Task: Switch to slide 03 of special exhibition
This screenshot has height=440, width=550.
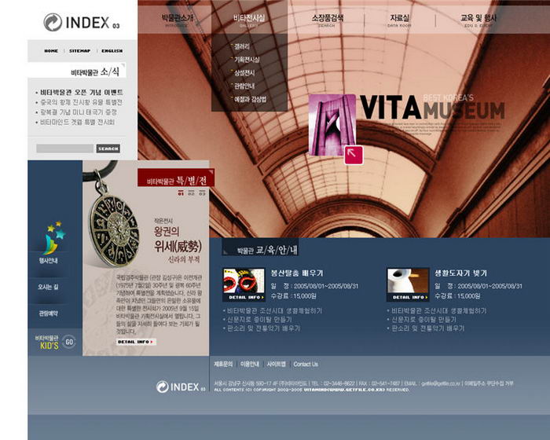Action: coord(202,192)
